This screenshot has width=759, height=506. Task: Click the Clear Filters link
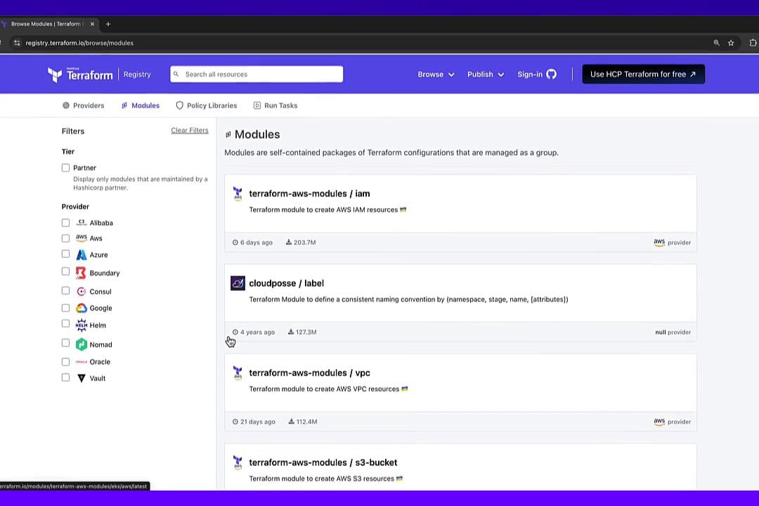pos(190,130)
